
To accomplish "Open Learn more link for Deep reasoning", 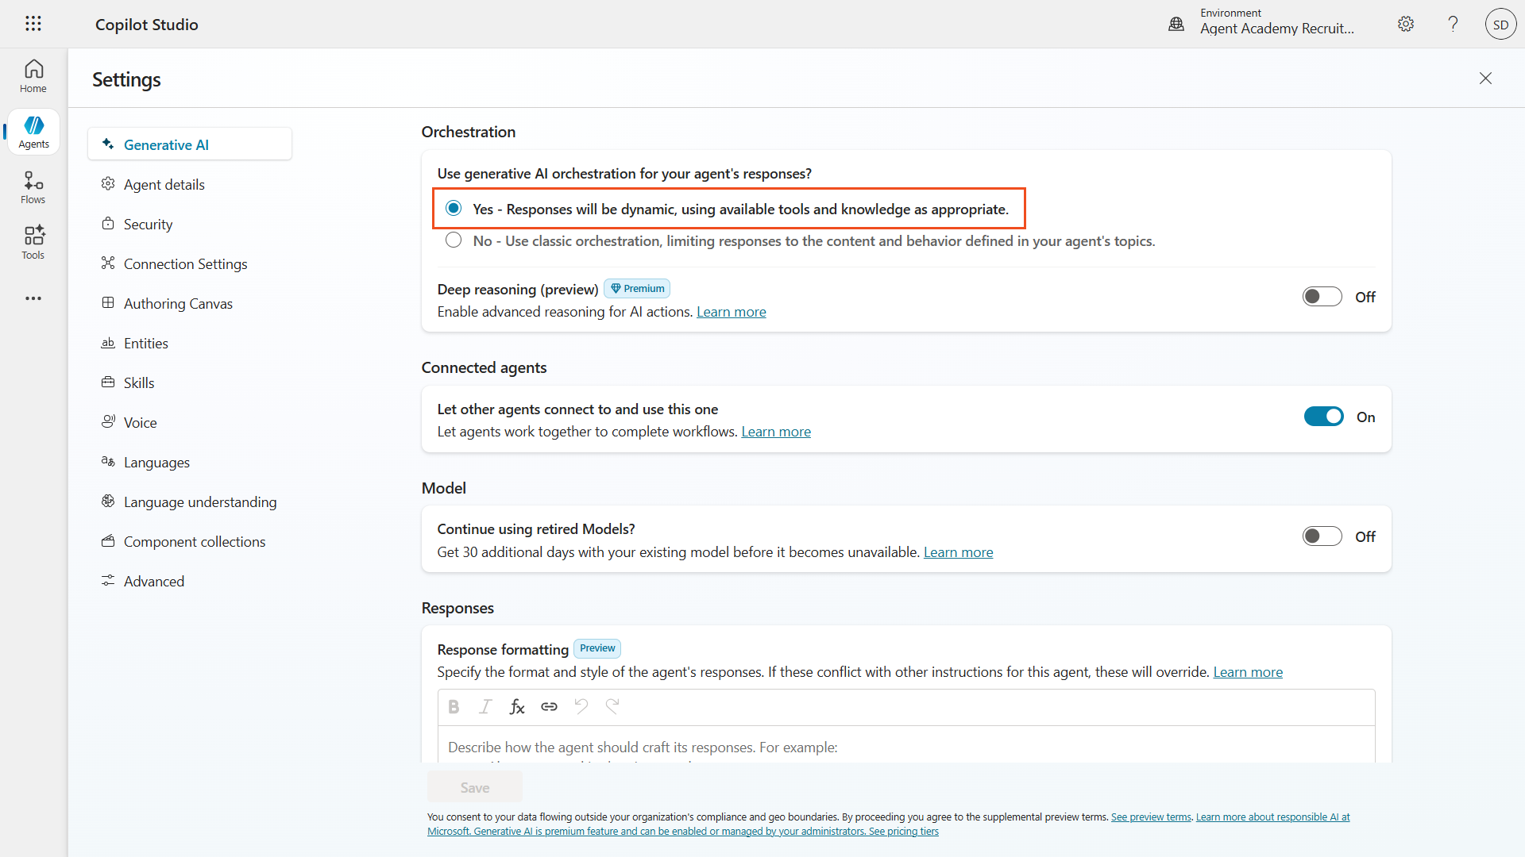I will pos(731,312).
